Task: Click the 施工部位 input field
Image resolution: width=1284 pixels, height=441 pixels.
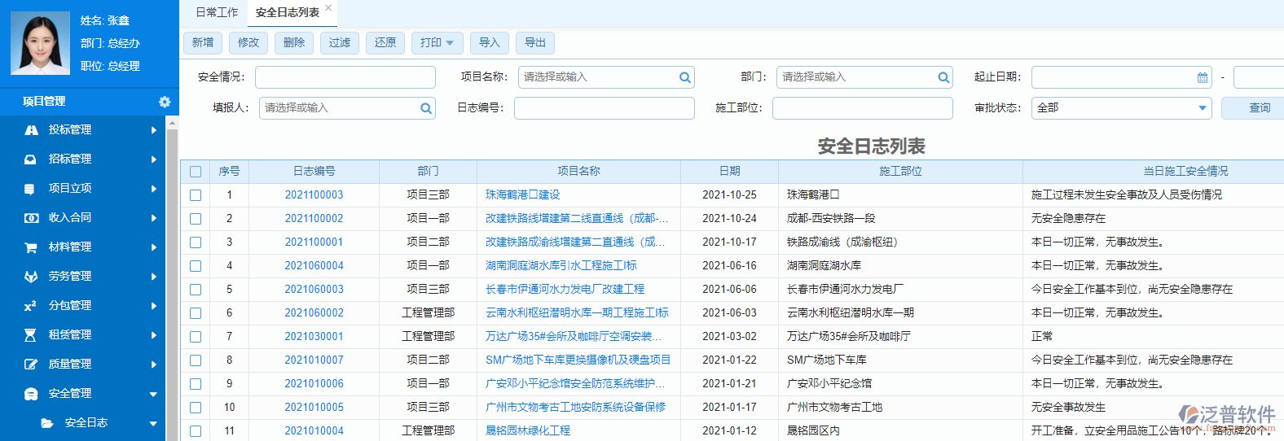Action: point(863,108)
